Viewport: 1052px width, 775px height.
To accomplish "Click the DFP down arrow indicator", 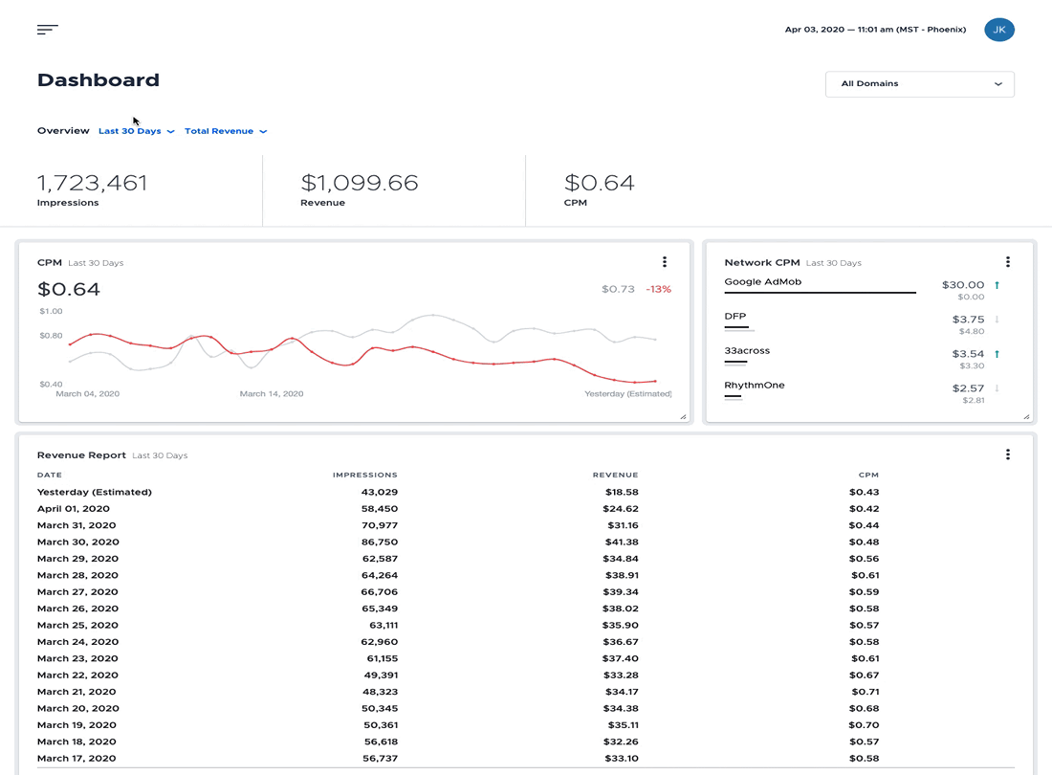I will 997,320.
